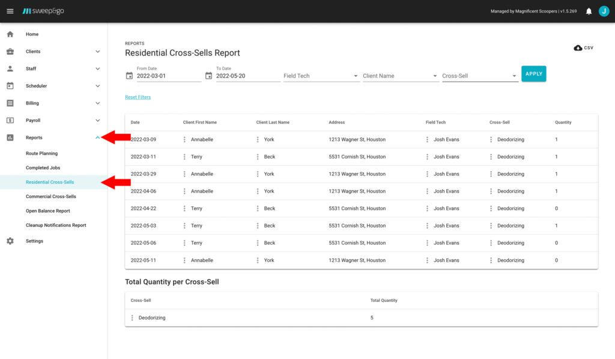Image resolution: width=615 pixels, height=359 pixels.
Task: Open three-dot menu beside Deodorizing total row
Action: coord(132,318)
